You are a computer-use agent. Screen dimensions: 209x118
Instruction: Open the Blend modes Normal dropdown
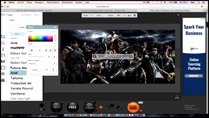42,64
